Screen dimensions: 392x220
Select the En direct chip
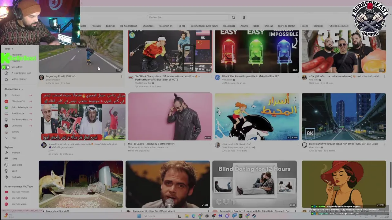(x=110, y=26)
